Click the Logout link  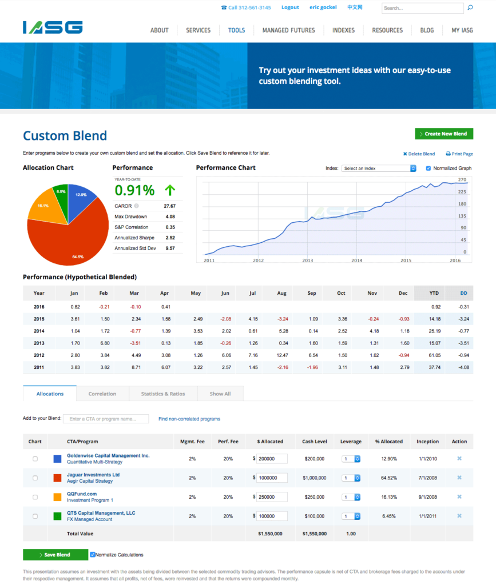coord(290,7)
